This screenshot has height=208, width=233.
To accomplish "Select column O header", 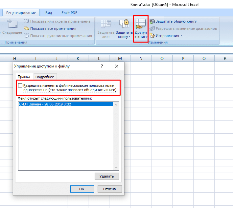I will click(x=162, y=58).
